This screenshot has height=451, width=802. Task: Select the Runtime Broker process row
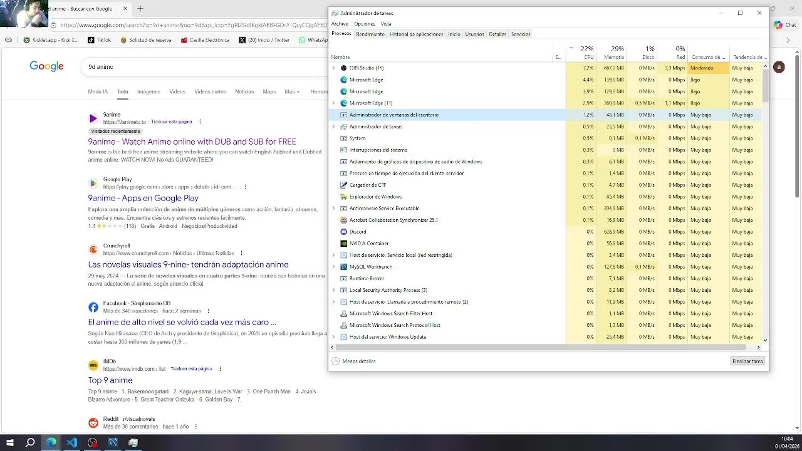545,278
